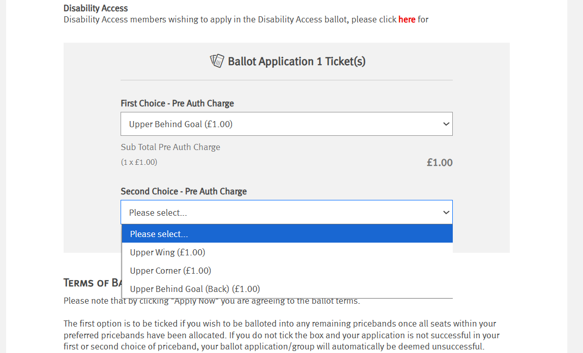The width and height of the screenshot is (583, 353).
Task: Click the Sub Total Pre Auth Charge text
Action: (170, 147)
